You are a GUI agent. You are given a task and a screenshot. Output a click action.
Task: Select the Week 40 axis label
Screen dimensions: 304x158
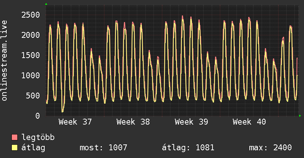(249, 122)
